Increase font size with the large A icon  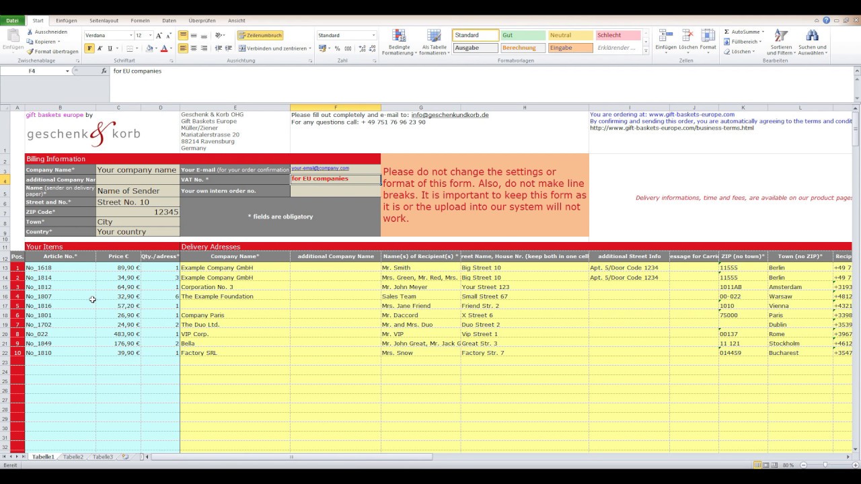[x=159, y=36]
